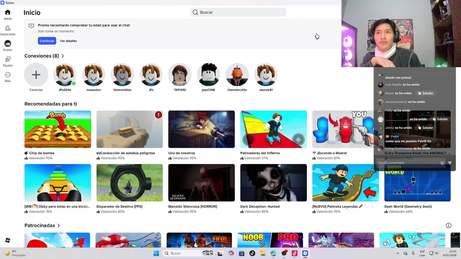Open Microsoft Store in the taskbar
The image size is (461, 259).
242,253
